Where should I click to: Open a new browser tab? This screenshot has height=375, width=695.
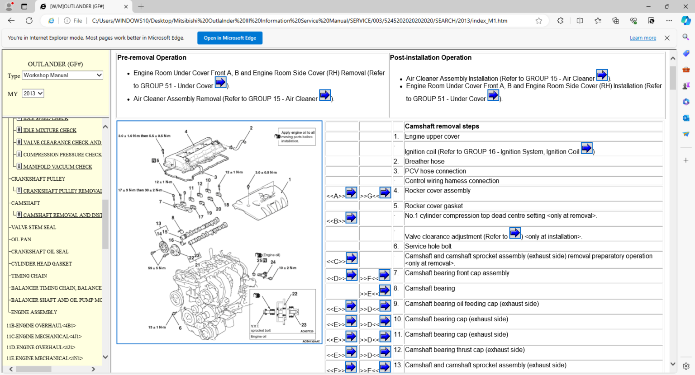[x=141, y=6]
